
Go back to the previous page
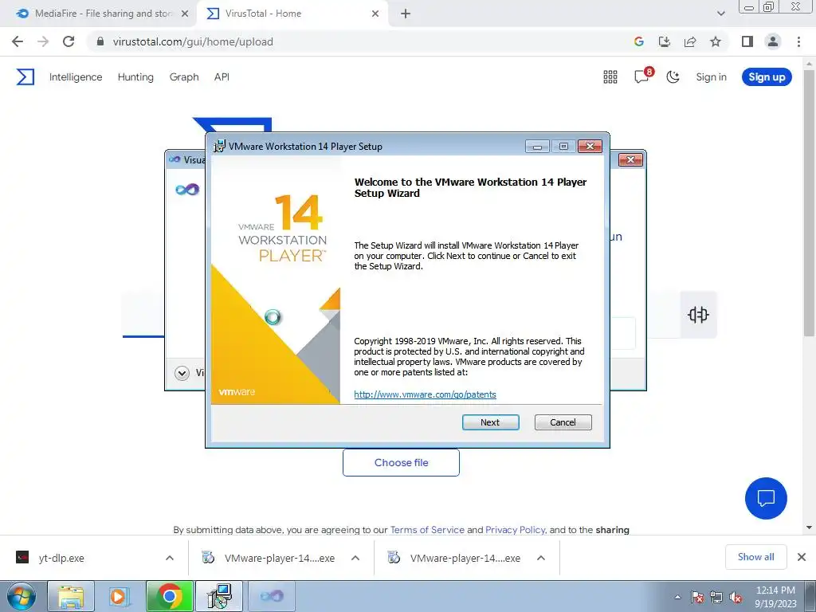point(18,41)
